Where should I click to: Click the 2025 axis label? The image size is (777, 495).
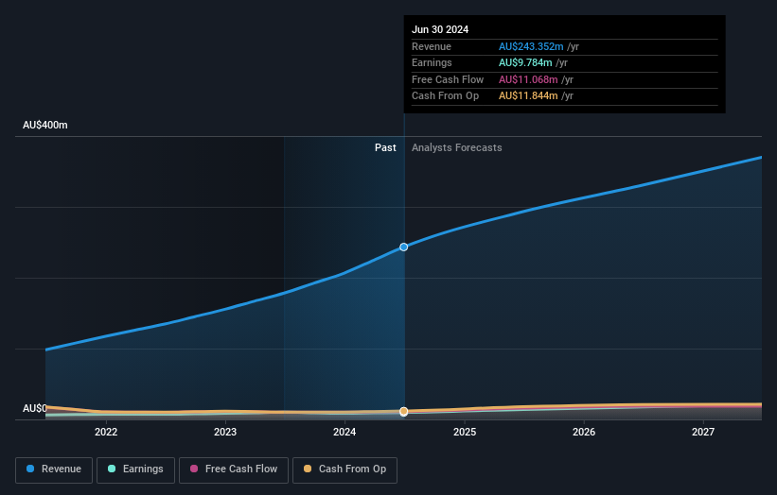click(465, 432)
